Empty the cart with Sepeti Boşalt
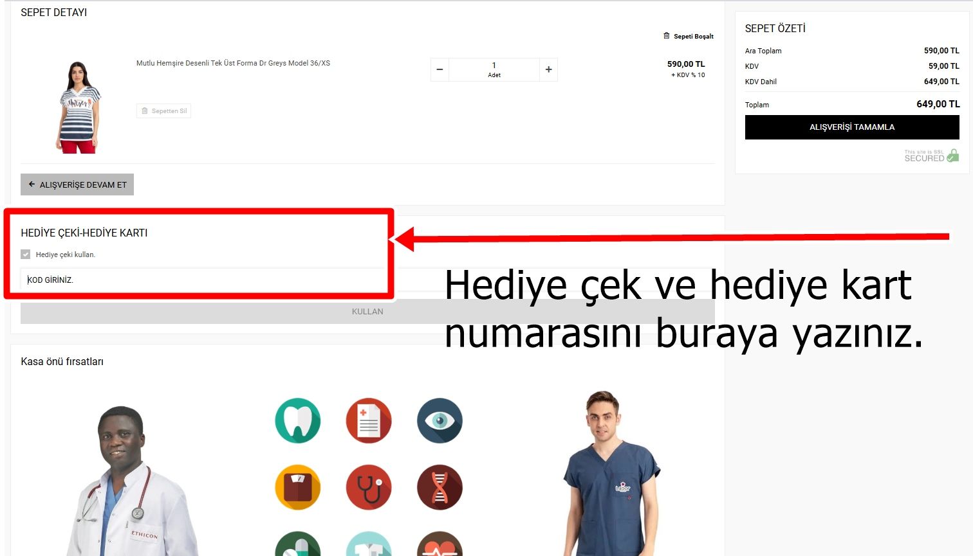973x556 pixels. (x=689, y=37)
